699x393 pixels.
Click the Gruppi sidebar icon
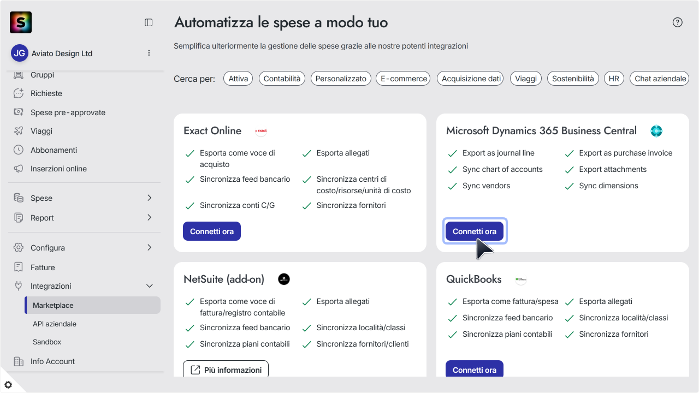click(19, 75)
